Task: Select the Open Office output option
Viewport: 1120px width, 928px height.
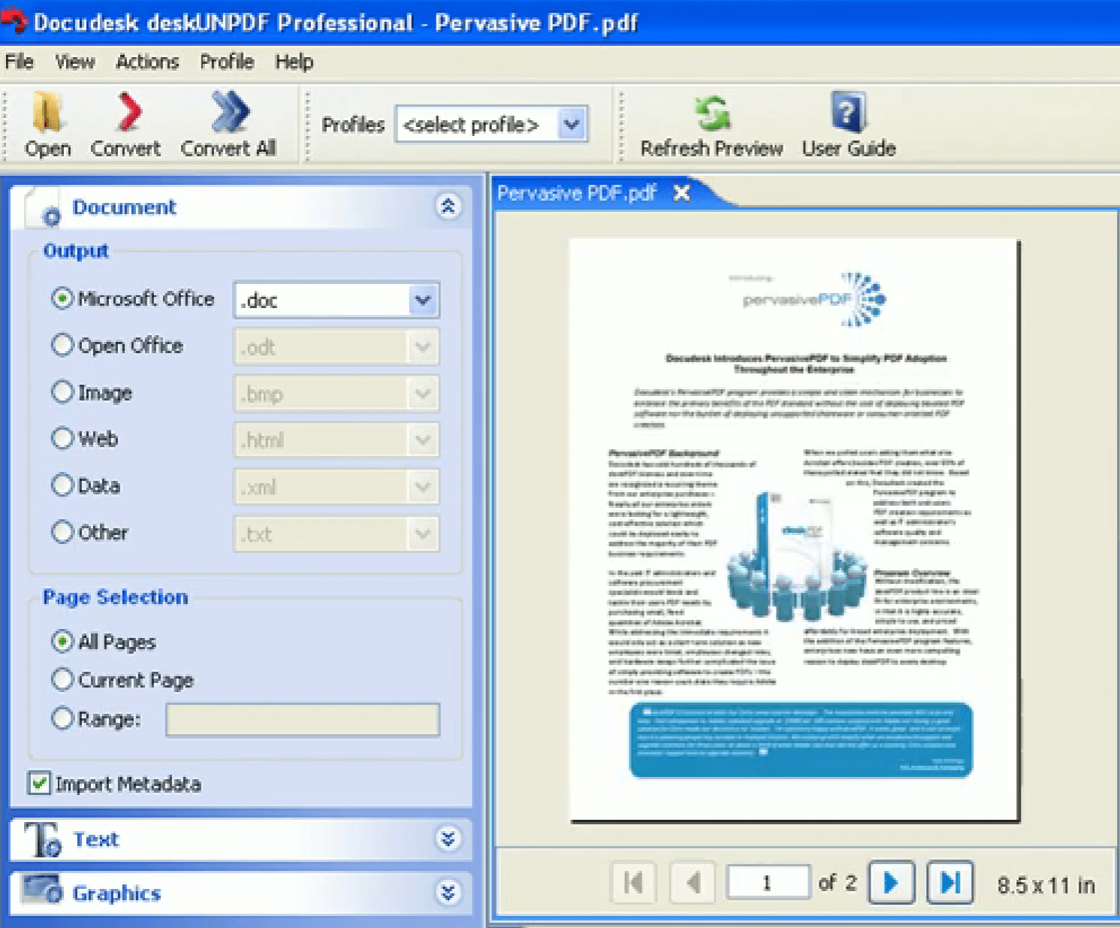Action: click(63, 345)
